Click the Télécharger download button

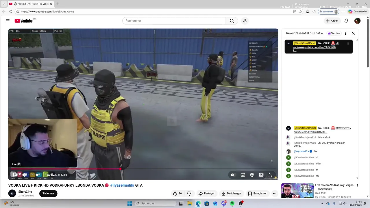pos(231,194)
